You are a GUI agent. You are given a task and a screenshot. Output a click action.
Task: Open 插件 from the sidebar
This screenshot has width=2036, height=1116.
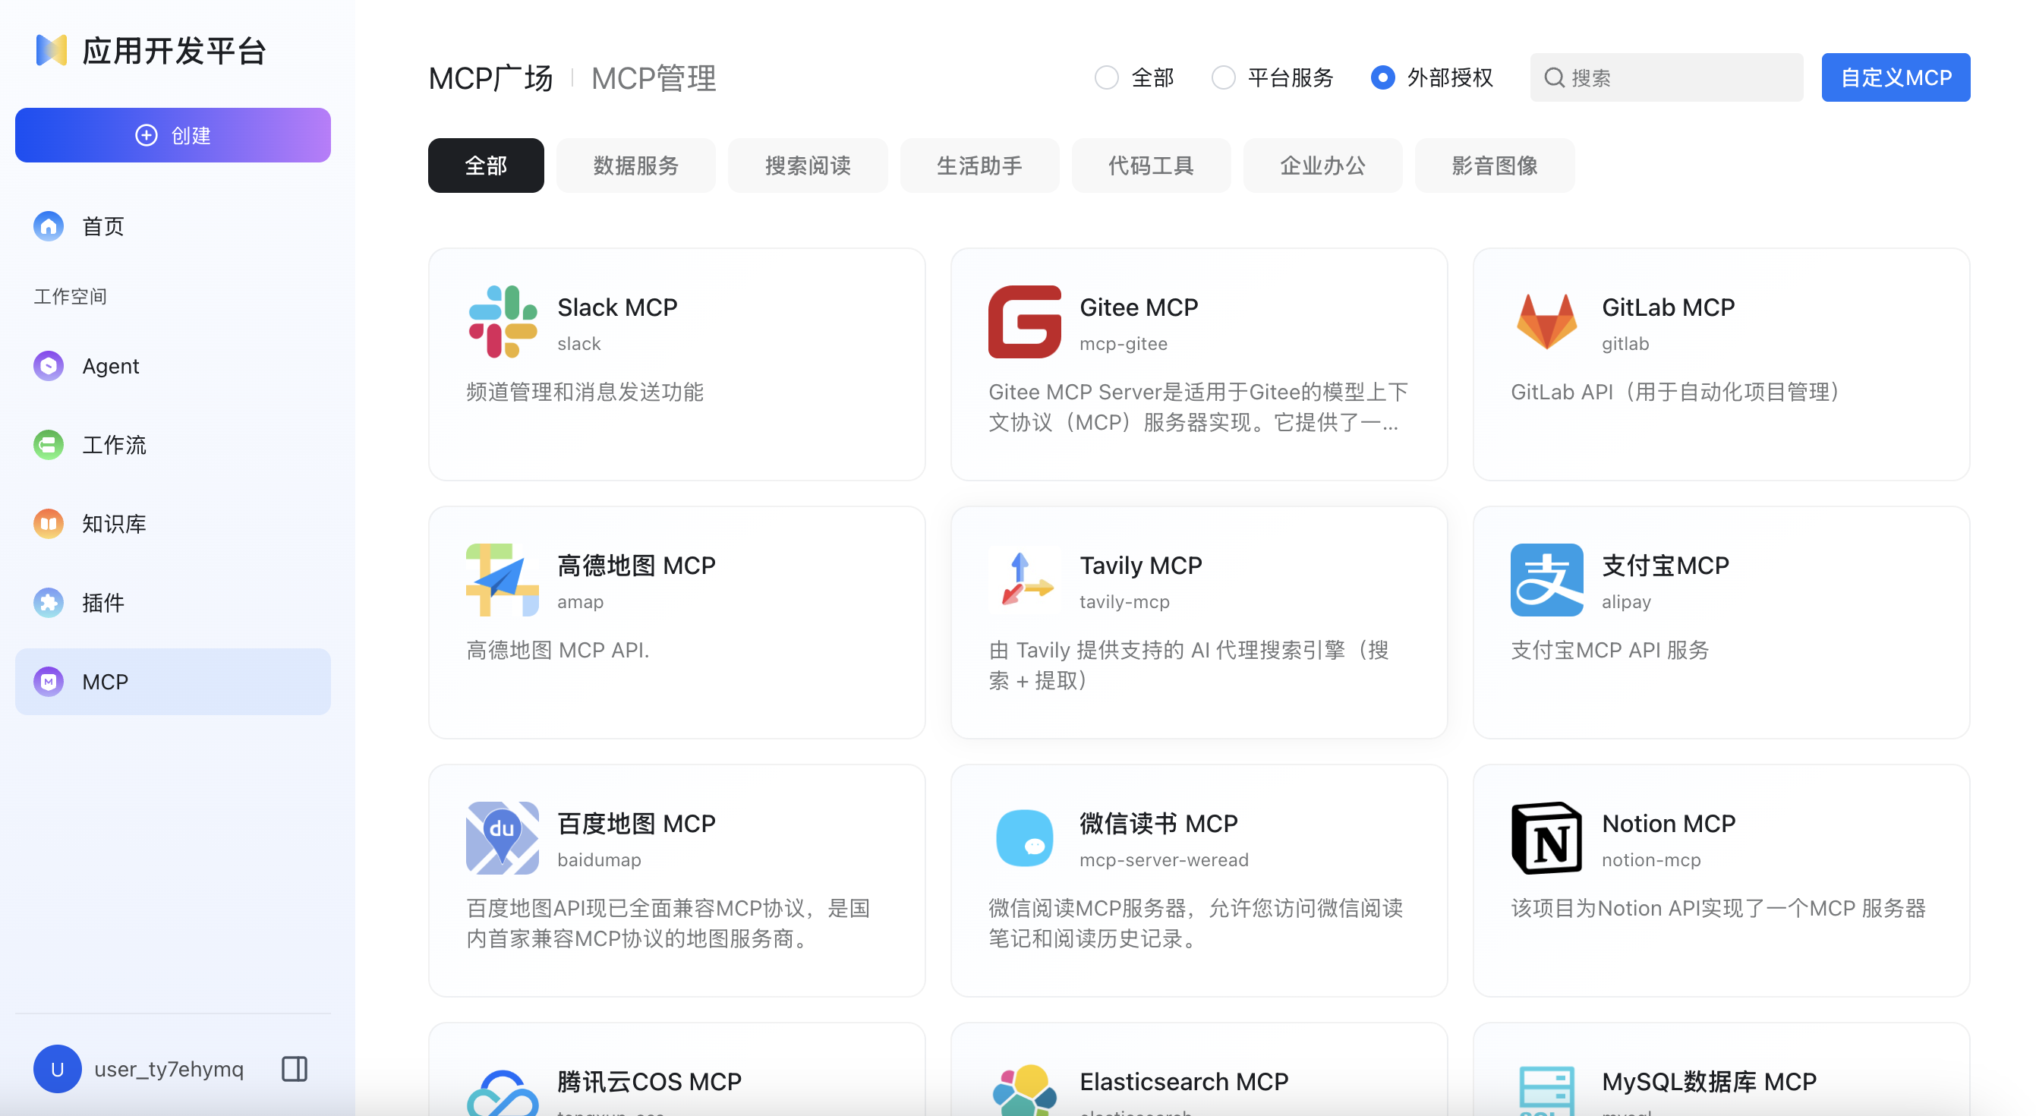(x=102, y=602)
